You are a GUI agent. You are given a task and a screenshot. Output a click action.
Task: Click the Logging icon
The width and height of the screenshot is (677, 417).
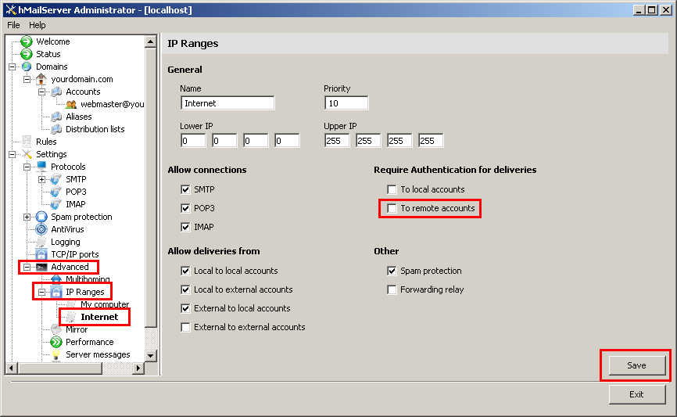(41, 242)
